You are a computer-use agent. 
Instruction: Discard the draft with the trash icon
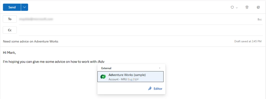click(247, 7)
